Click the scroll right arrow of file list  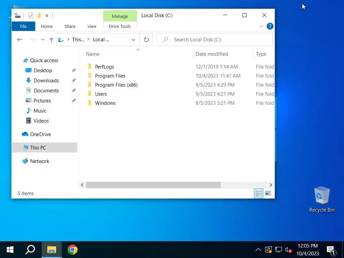pyautogui.click(x=271, y=185)
